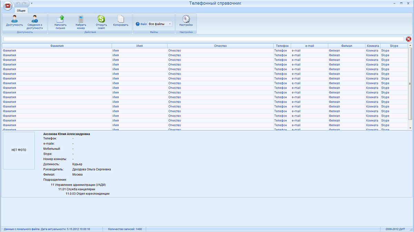This screenshot has width=414, height=232.
Task: Sort by the Телефон column header
Action: (x=282, y=46)
